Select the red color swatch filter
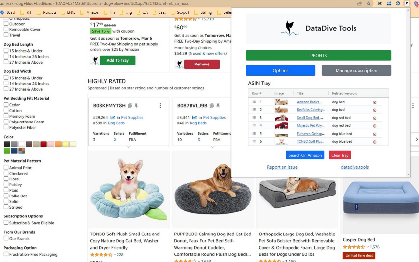The image size is (419, 262). point(43,144)
